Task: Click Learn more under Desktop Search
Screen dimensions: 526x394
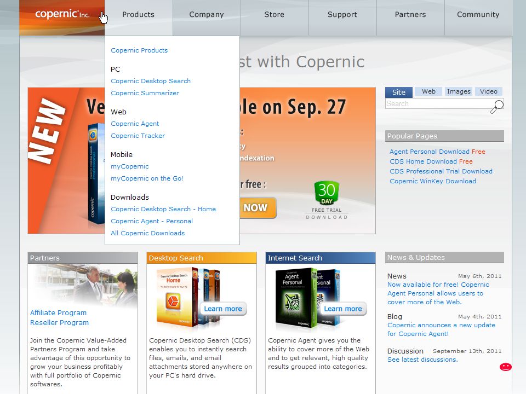Action: click(223, 309)
